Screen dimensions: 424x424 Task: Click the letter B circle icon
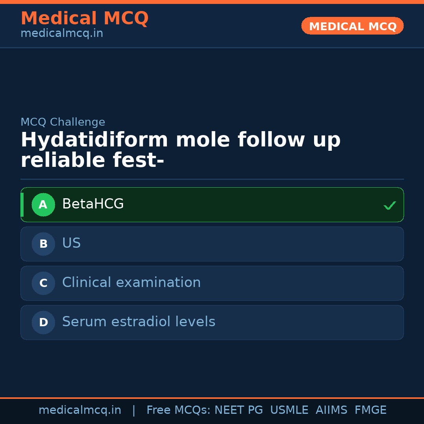click(x=43, y=244)
